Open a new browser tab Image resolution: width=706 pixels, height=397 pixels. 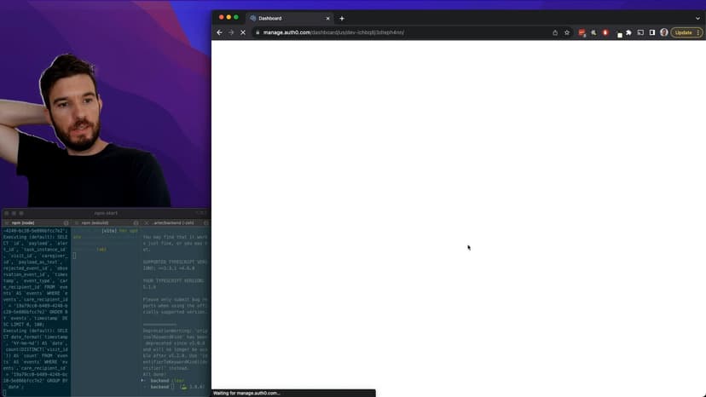click(342, 18)
